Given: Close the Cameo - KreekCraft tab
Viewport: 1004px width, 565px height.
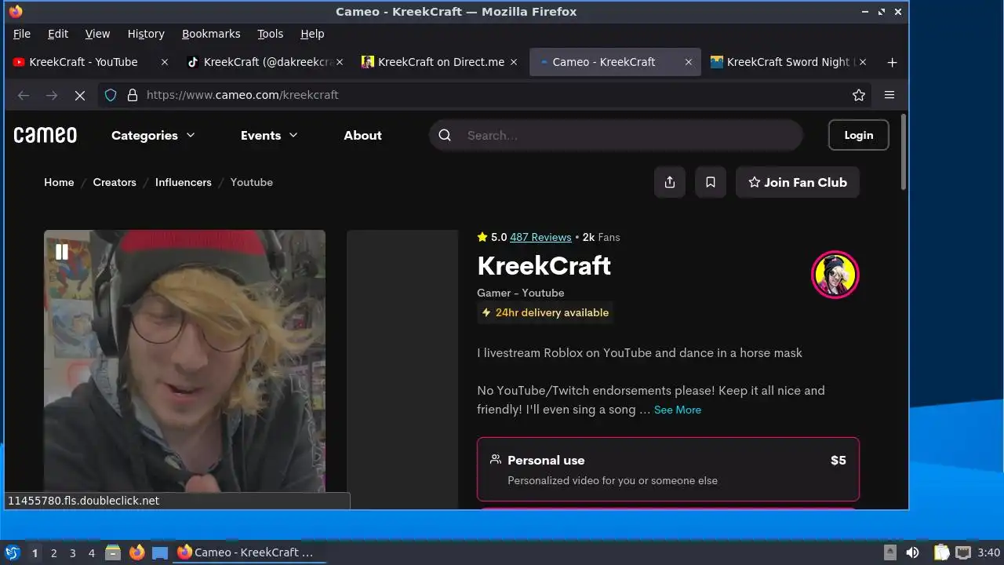Looking at the screenshot, I should tap(689, 62).
